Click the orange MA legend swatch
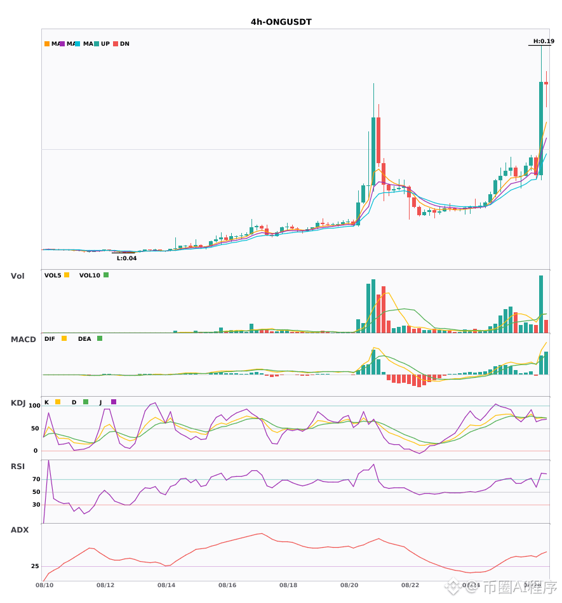 [x=47, y=44]
